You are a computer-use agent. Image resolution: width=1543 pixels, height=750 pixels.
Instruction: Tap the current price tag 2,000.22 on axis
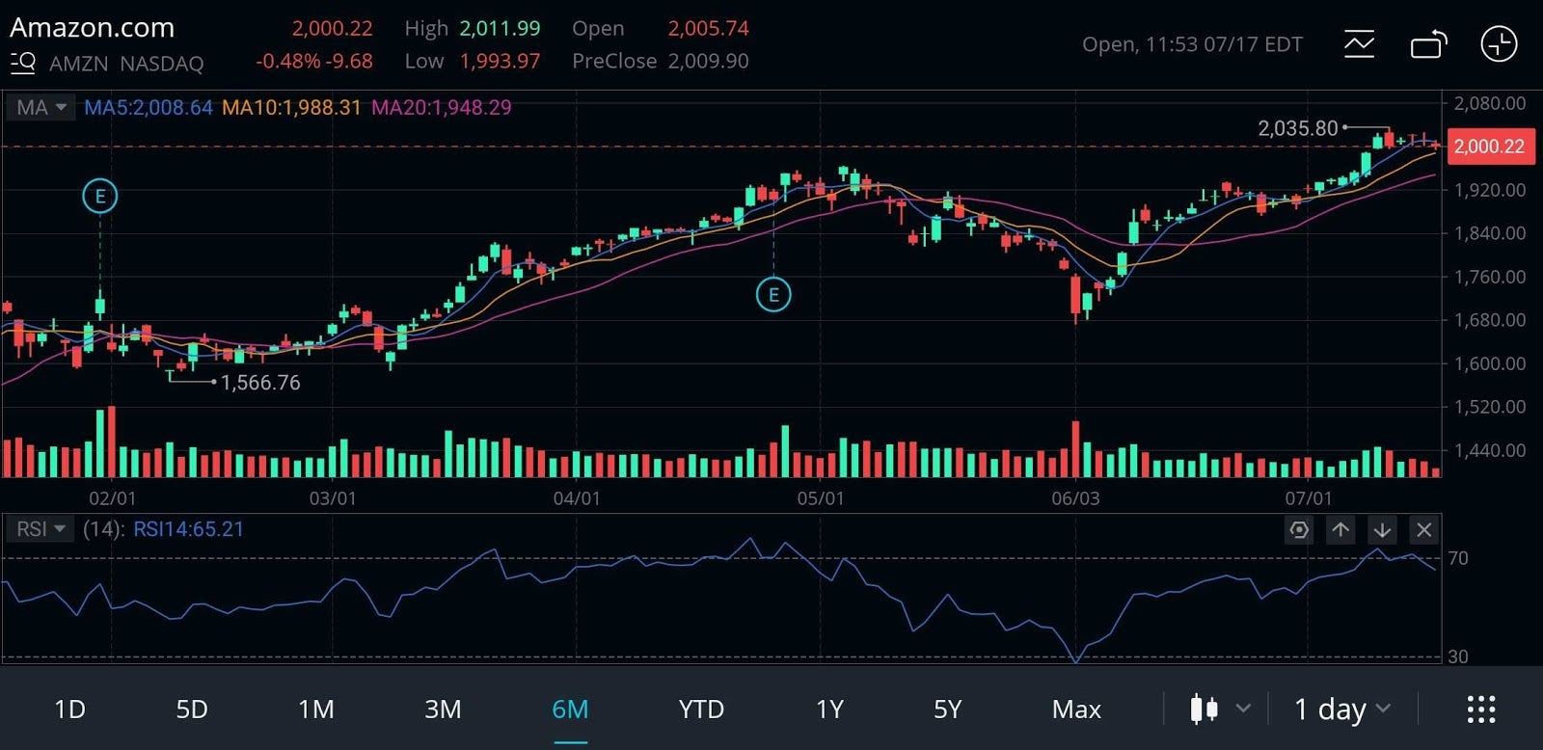[x=1490, y=147]
